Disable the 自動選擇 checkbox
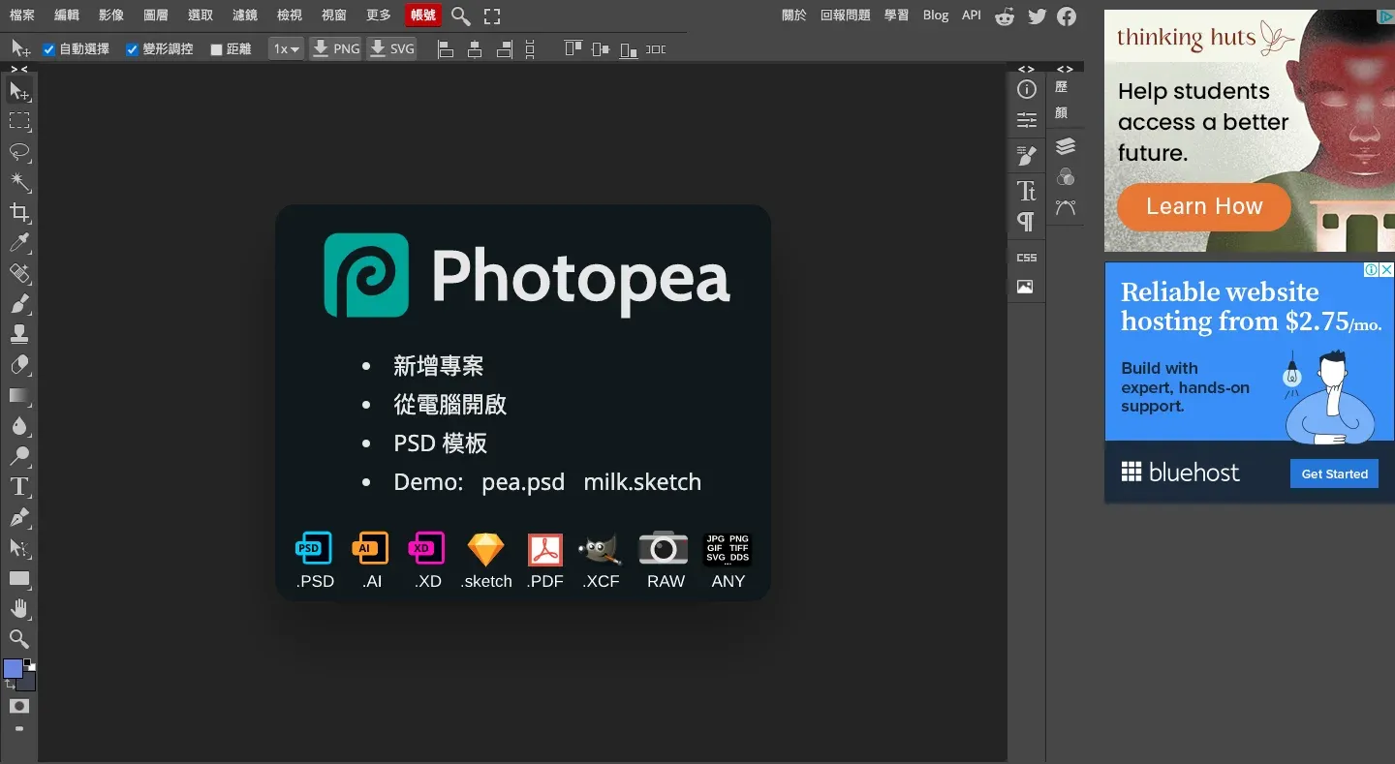Screen dimensions: 1395x764 point(49,49)
